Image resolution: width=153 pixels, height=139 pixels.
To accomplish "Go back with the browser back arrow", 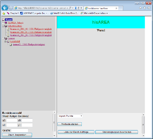I will point(5,8).
